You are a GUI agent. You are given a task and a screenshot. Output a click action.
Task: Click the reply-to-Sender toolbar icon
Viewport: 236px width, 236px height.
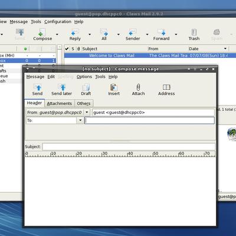[x=133, y=32]
